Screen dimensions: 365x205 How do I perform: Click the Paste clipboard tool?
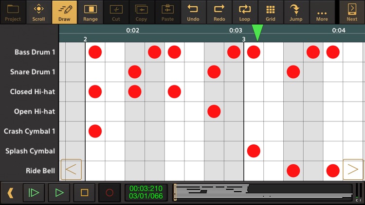click(167, 12)
